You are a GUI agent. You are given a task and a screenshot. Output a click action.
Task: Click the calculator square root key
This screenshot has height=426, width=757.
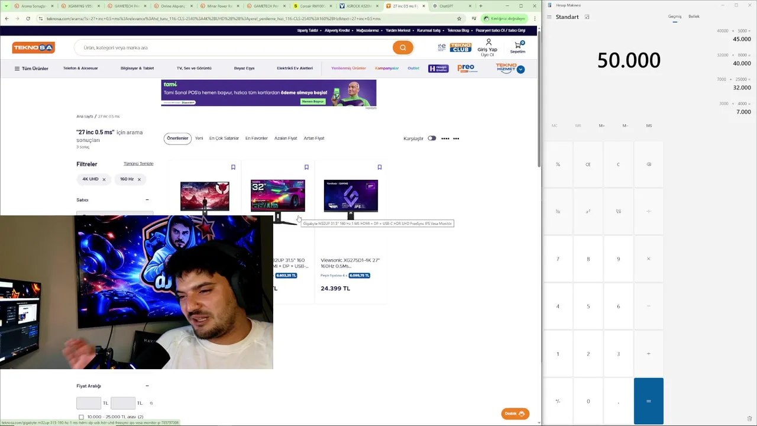(618, 211)
